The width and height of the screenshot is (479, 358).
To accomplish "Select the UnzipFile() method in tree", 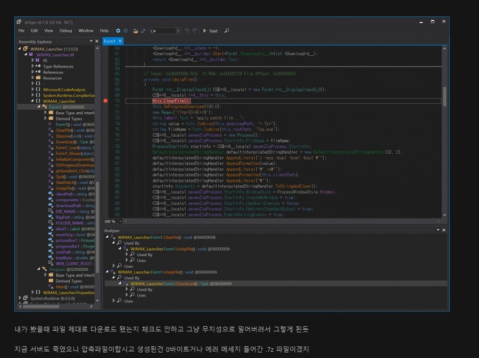I will [75, 188].
